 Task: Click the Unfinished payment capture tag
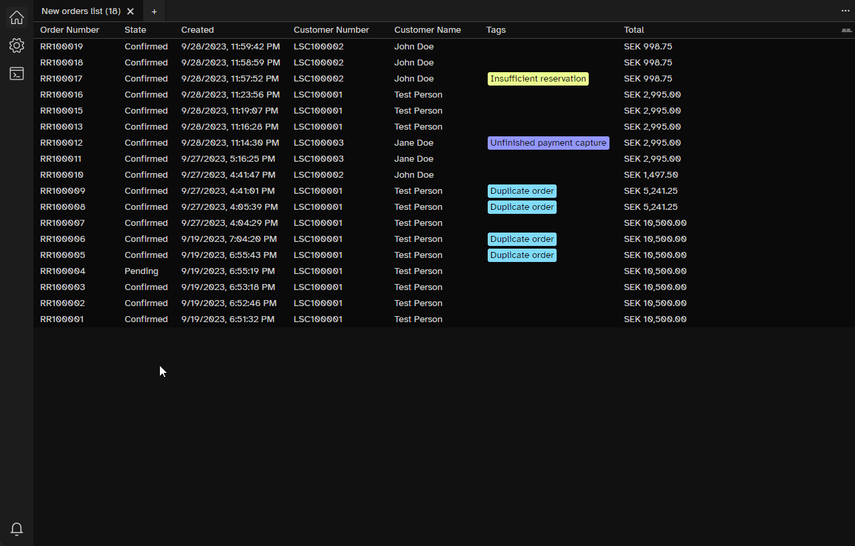tap(548, 142)
